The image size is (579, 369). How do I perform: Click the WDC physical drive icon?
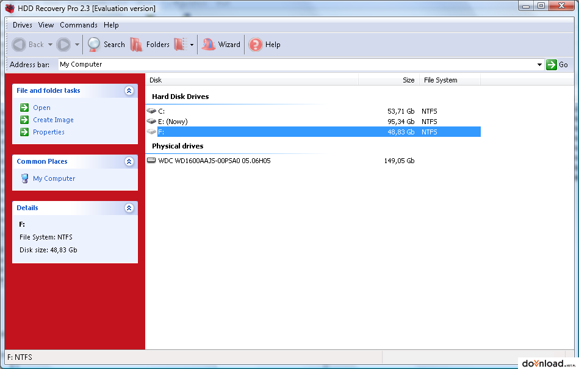[x=151, y=161]
